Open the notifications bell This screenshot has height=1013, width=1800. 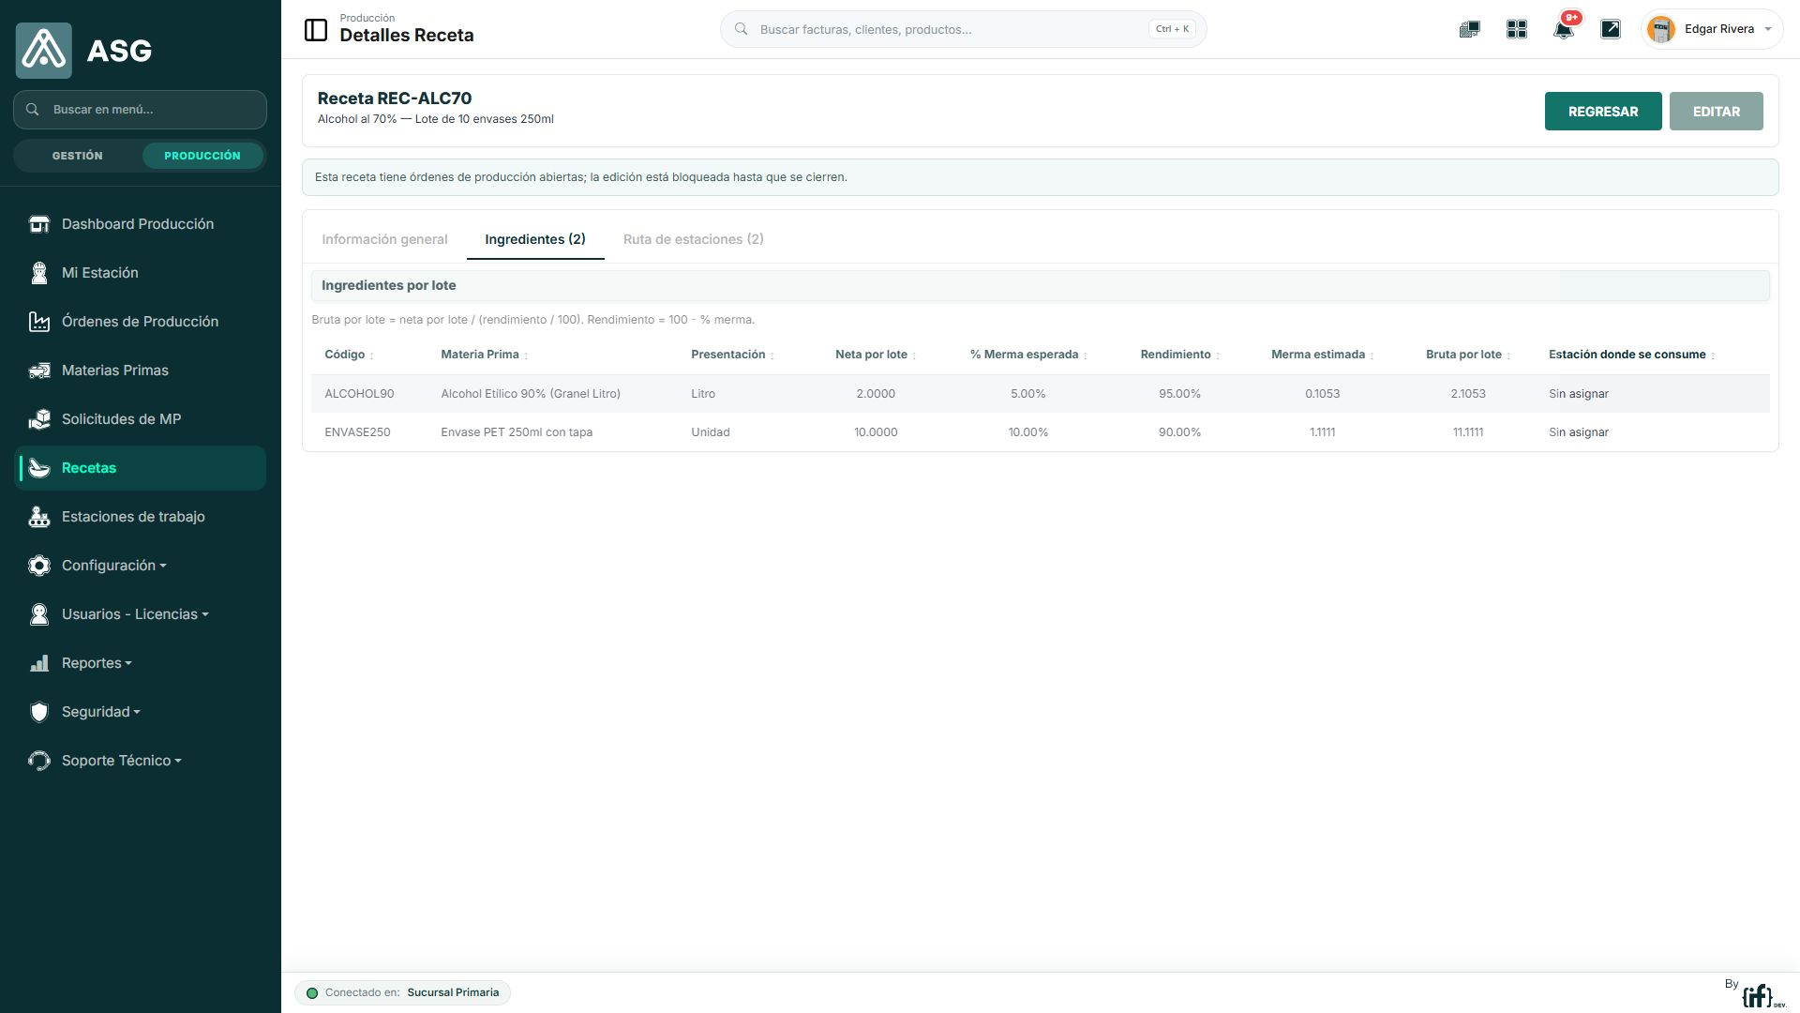1563,30
